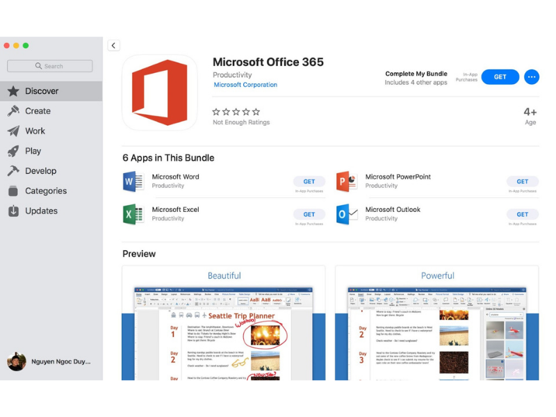Screen dimensions: 556x417
Task: Click the 4+ age rating
Action: click(530, 113)
